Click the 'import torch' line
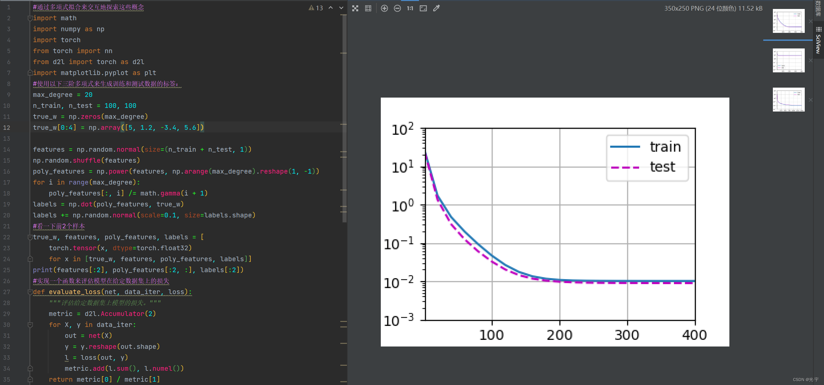Screen dimensions: 824x385 click(57, 40)
